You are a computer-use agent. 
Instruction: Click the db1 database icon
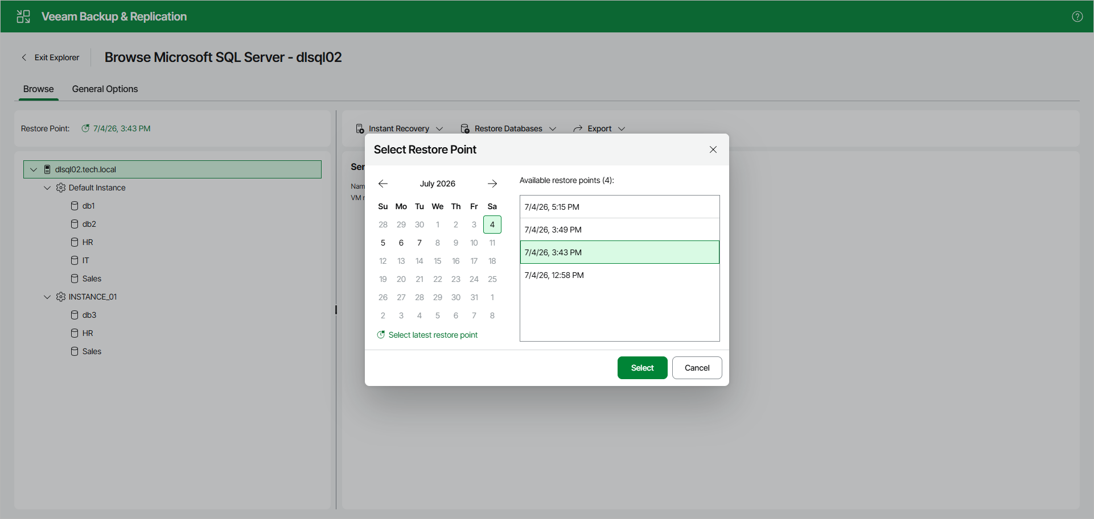(x=75, y=206)
